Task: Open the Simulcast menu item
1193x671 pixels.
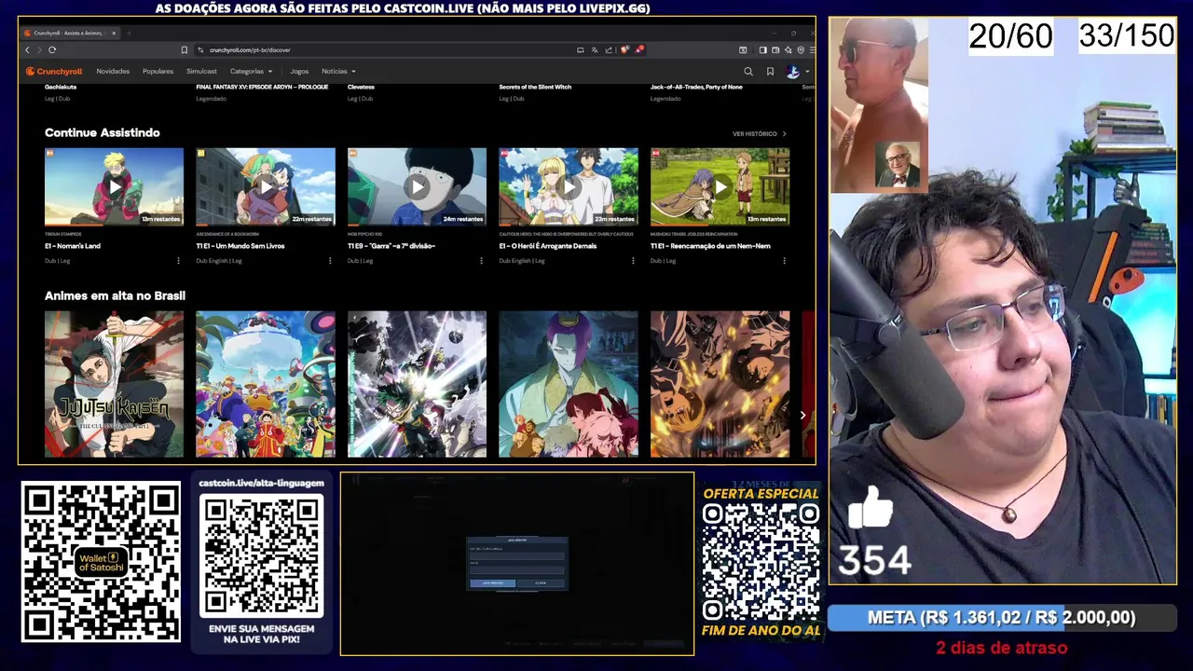Action: [201, 71]
